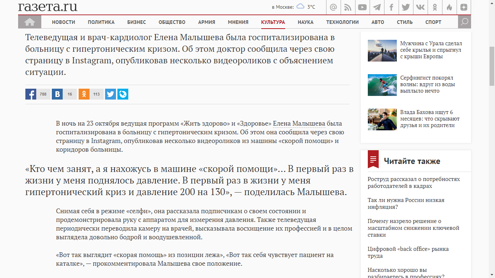Click the Telegram icon in header
This screenshot has width=495, height=278.
coord(377,7)
